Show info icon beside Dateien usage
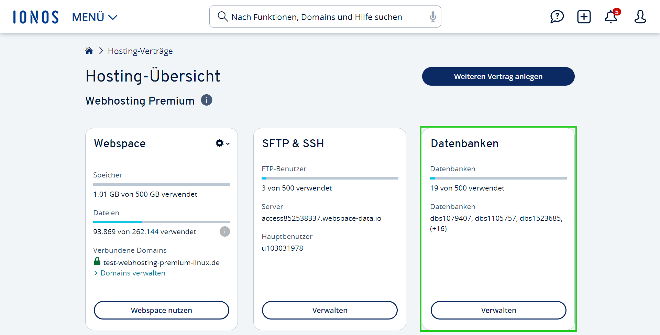This screenshot has height=335, width=660. pyautogui.click(x=225, y=231)
